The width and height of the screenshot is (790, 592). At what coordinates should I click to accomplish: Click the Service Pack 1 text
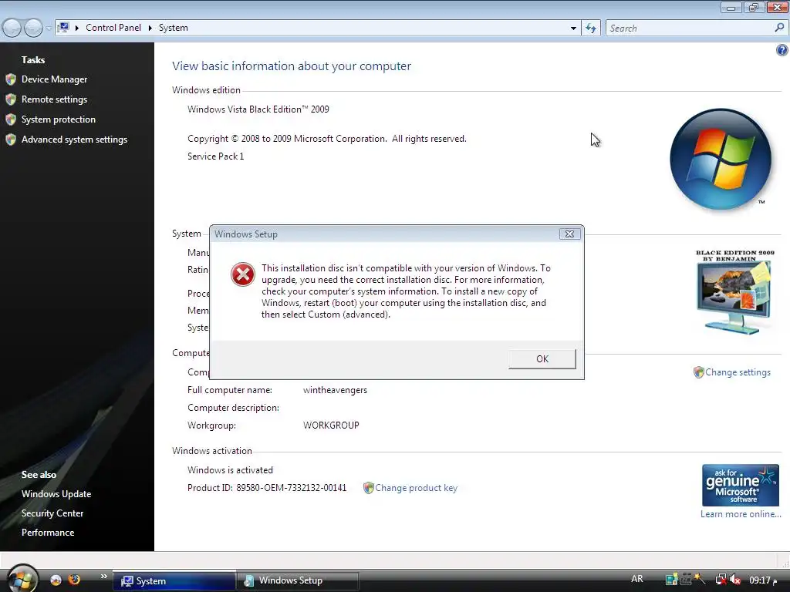(x=216, y=156)
